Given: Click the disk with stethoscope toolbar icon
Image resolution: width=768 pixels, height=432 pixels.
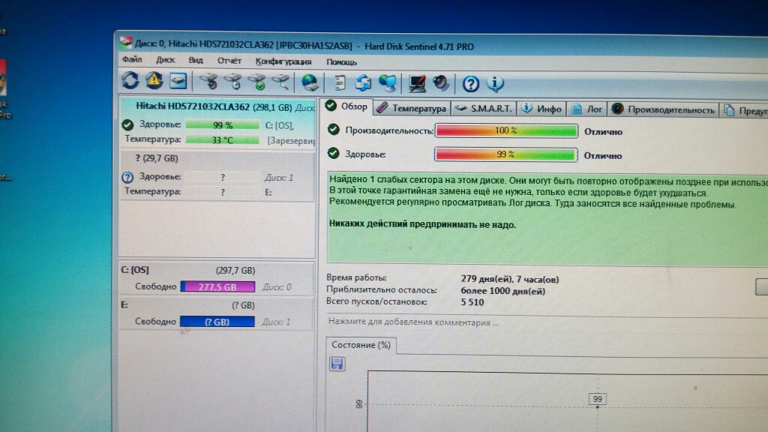Looking at the screenshot, I should [x=208, y=81].
